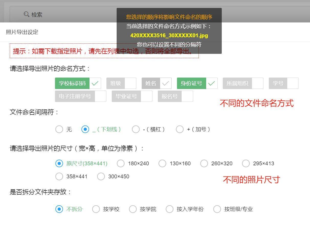The height and width of the screenshot is (225, 310).
Task: Toggle 电子注册学号 naming option
Action: 100,96
